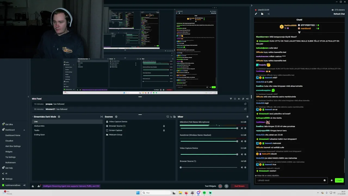Image resolution: width=348 pixels, height=196 pixels.
Task: Add a new scene with plus icon
Action: click(59, 117)
